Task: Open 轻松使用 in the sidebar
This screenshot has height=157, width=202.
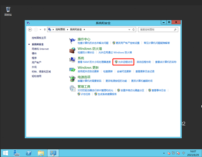Action: point(36,76)
